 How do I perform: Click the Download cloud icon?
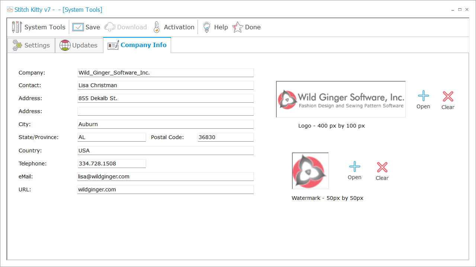click(x=110, y=27)
